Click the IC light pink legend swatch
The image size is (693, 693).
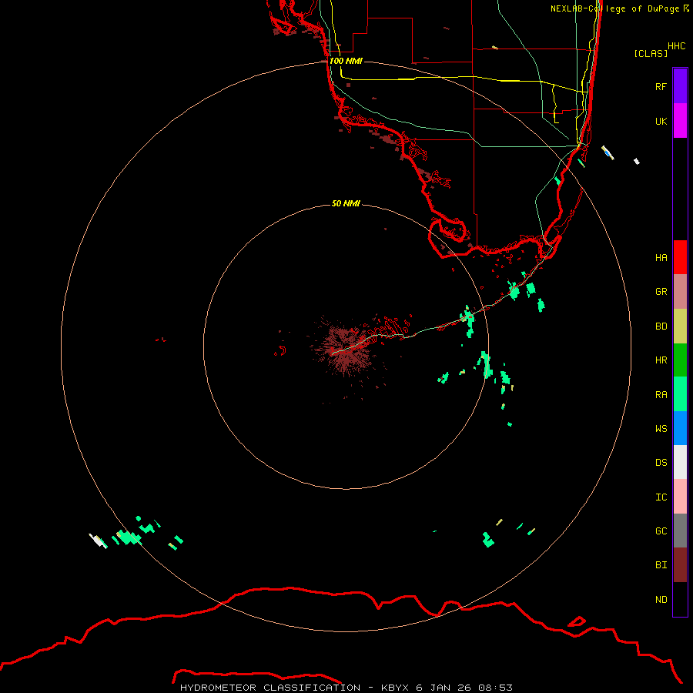680,497
